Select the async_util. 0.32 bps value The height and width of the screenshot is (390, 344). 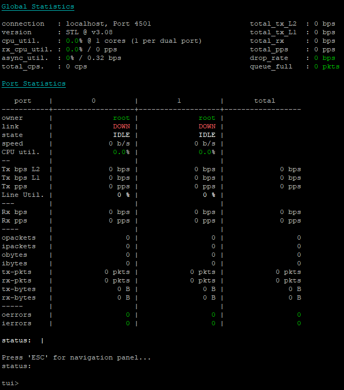coord(104,58)
